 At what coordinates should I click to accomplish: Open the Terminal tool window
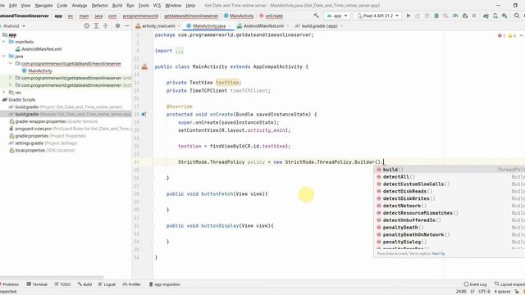37,284
